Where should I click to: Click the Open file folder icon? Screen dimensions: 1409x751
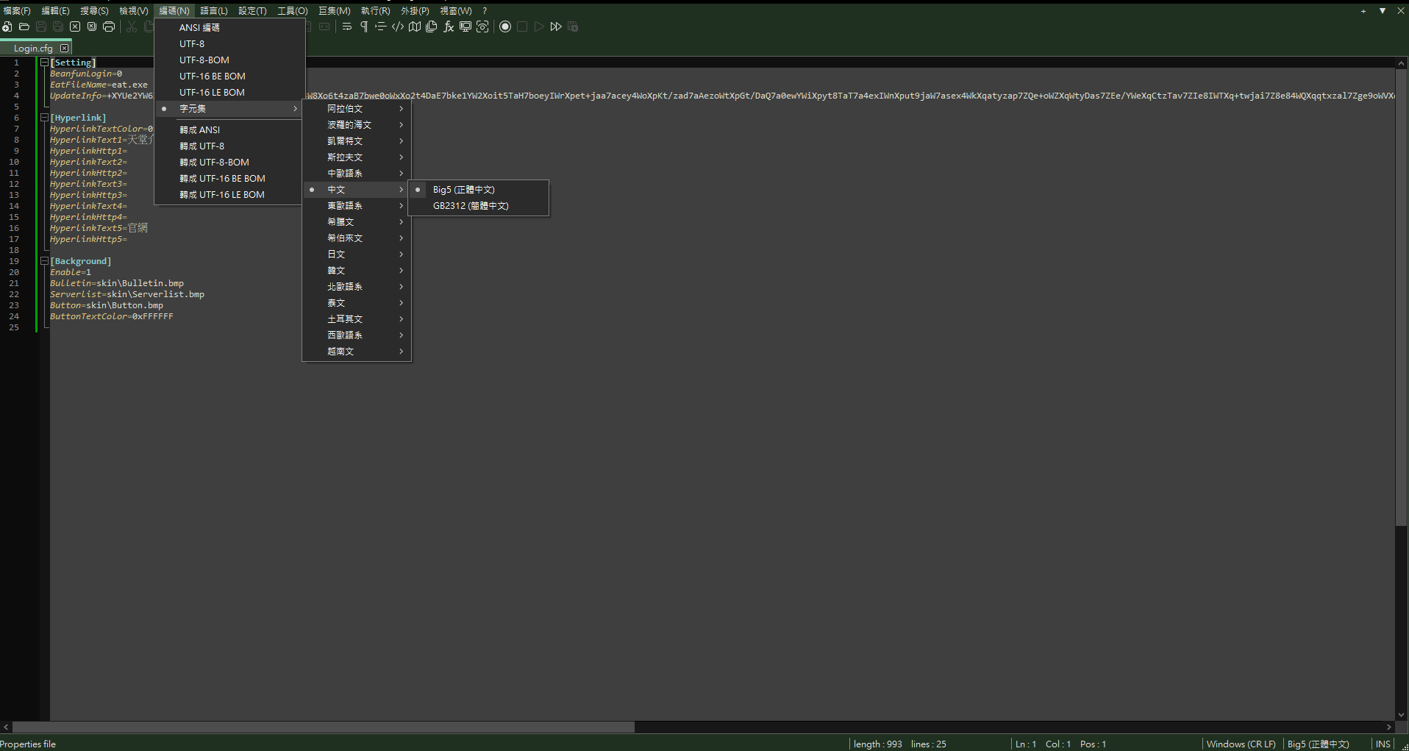click(x=24, y=26)
